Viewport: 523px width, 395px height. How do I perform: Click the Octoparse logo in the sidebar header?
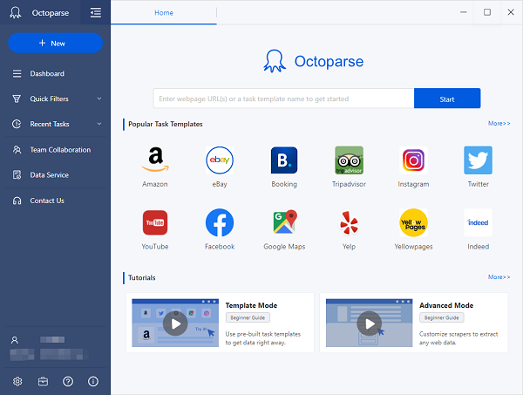16,13
